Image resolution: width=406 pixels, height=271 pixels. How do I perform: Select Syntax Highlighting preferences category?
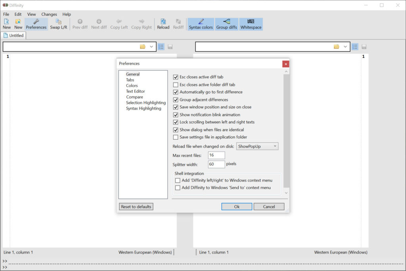point(144,108)
